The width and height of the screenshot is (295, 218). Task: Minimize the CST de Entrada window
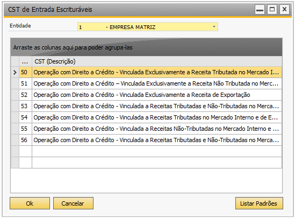pyautogui.click(x=260, y=10)
